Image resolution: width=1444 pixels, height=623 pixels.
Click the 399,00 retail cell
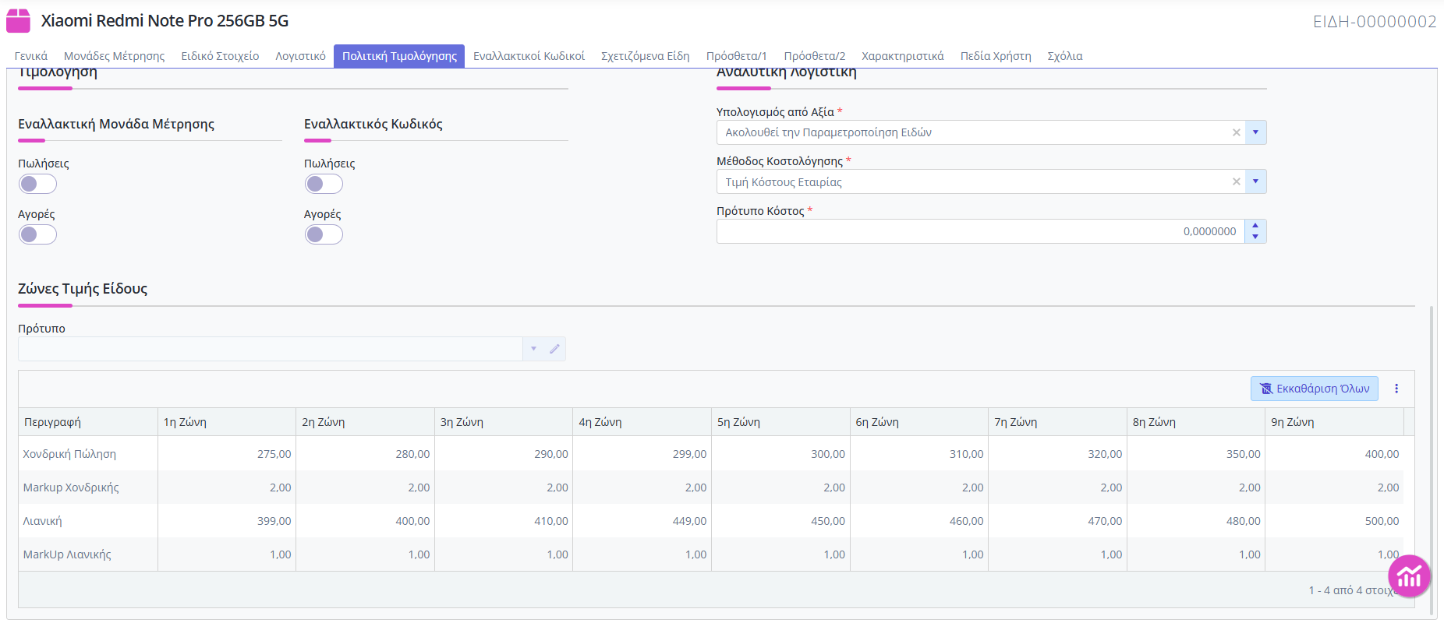227,521
